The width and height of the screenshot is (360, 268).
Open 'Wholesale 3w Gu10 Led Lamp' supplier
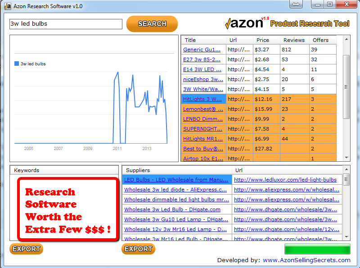pos(176,219)
